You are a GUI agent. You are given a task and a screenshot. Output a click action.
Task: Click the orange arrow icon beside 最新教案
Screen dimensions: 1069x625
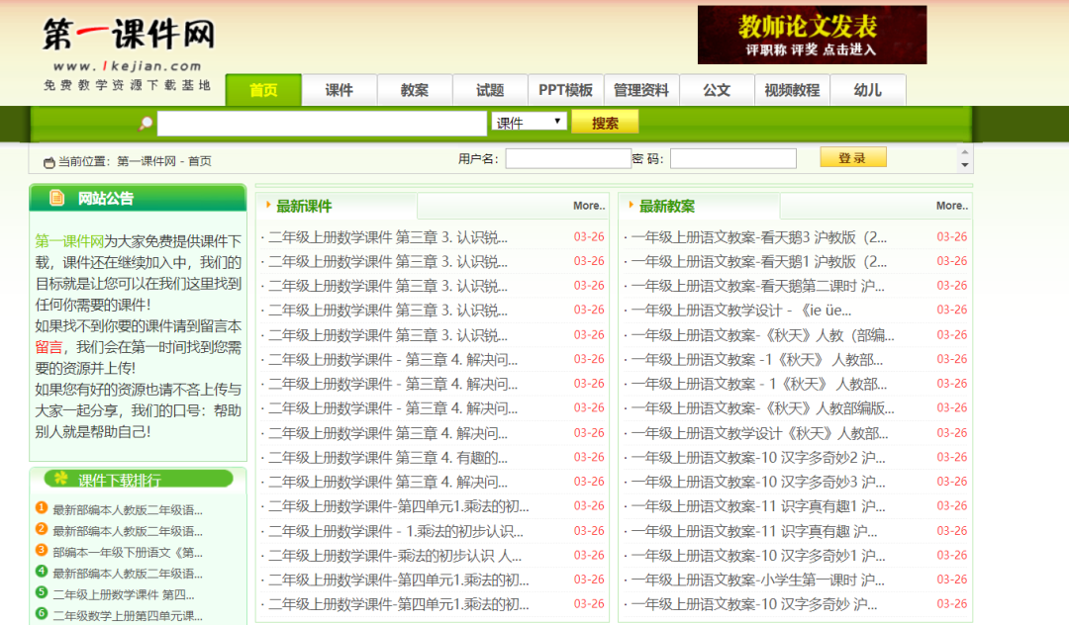pos(632,206)
